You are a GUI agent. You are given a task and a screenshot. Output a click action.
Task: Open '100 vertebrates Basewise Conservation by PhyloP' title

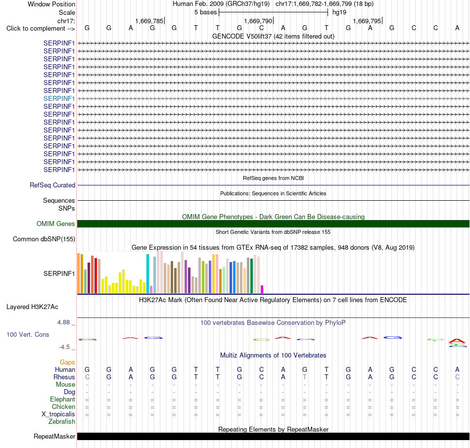tap(273, 323)
